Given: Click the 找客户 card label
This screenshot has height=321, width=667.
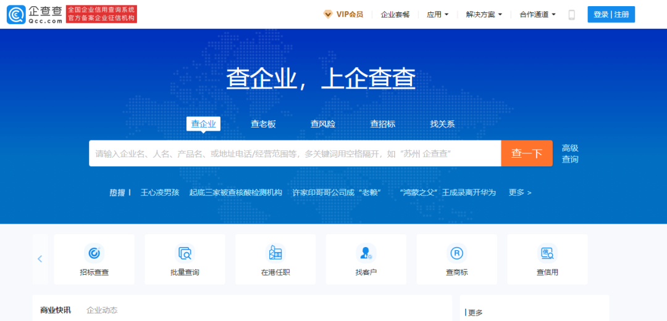Looking at the screenshot, I should 366,272.
